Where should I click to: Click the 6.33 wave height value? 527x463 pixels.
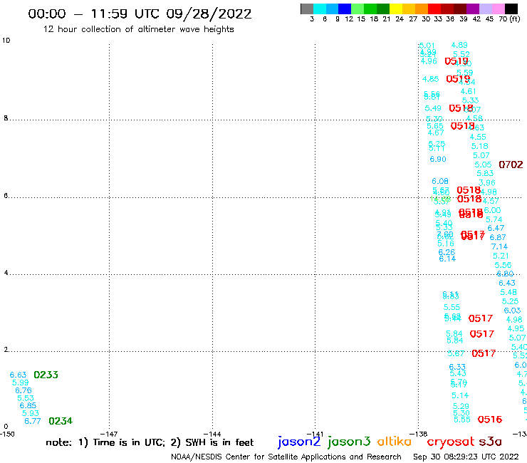tap(457, 367)
